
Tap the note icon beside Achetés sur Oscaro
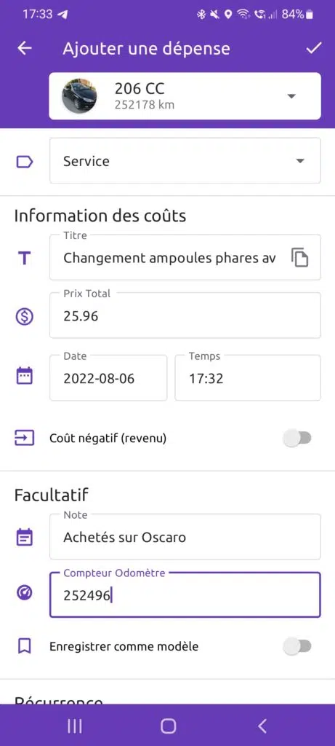(x=24, y=537)
